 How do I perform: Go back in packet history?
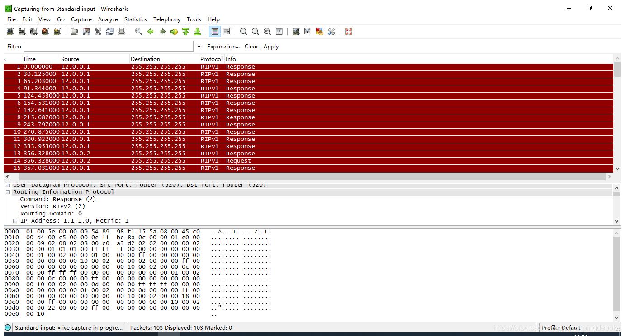151,32
